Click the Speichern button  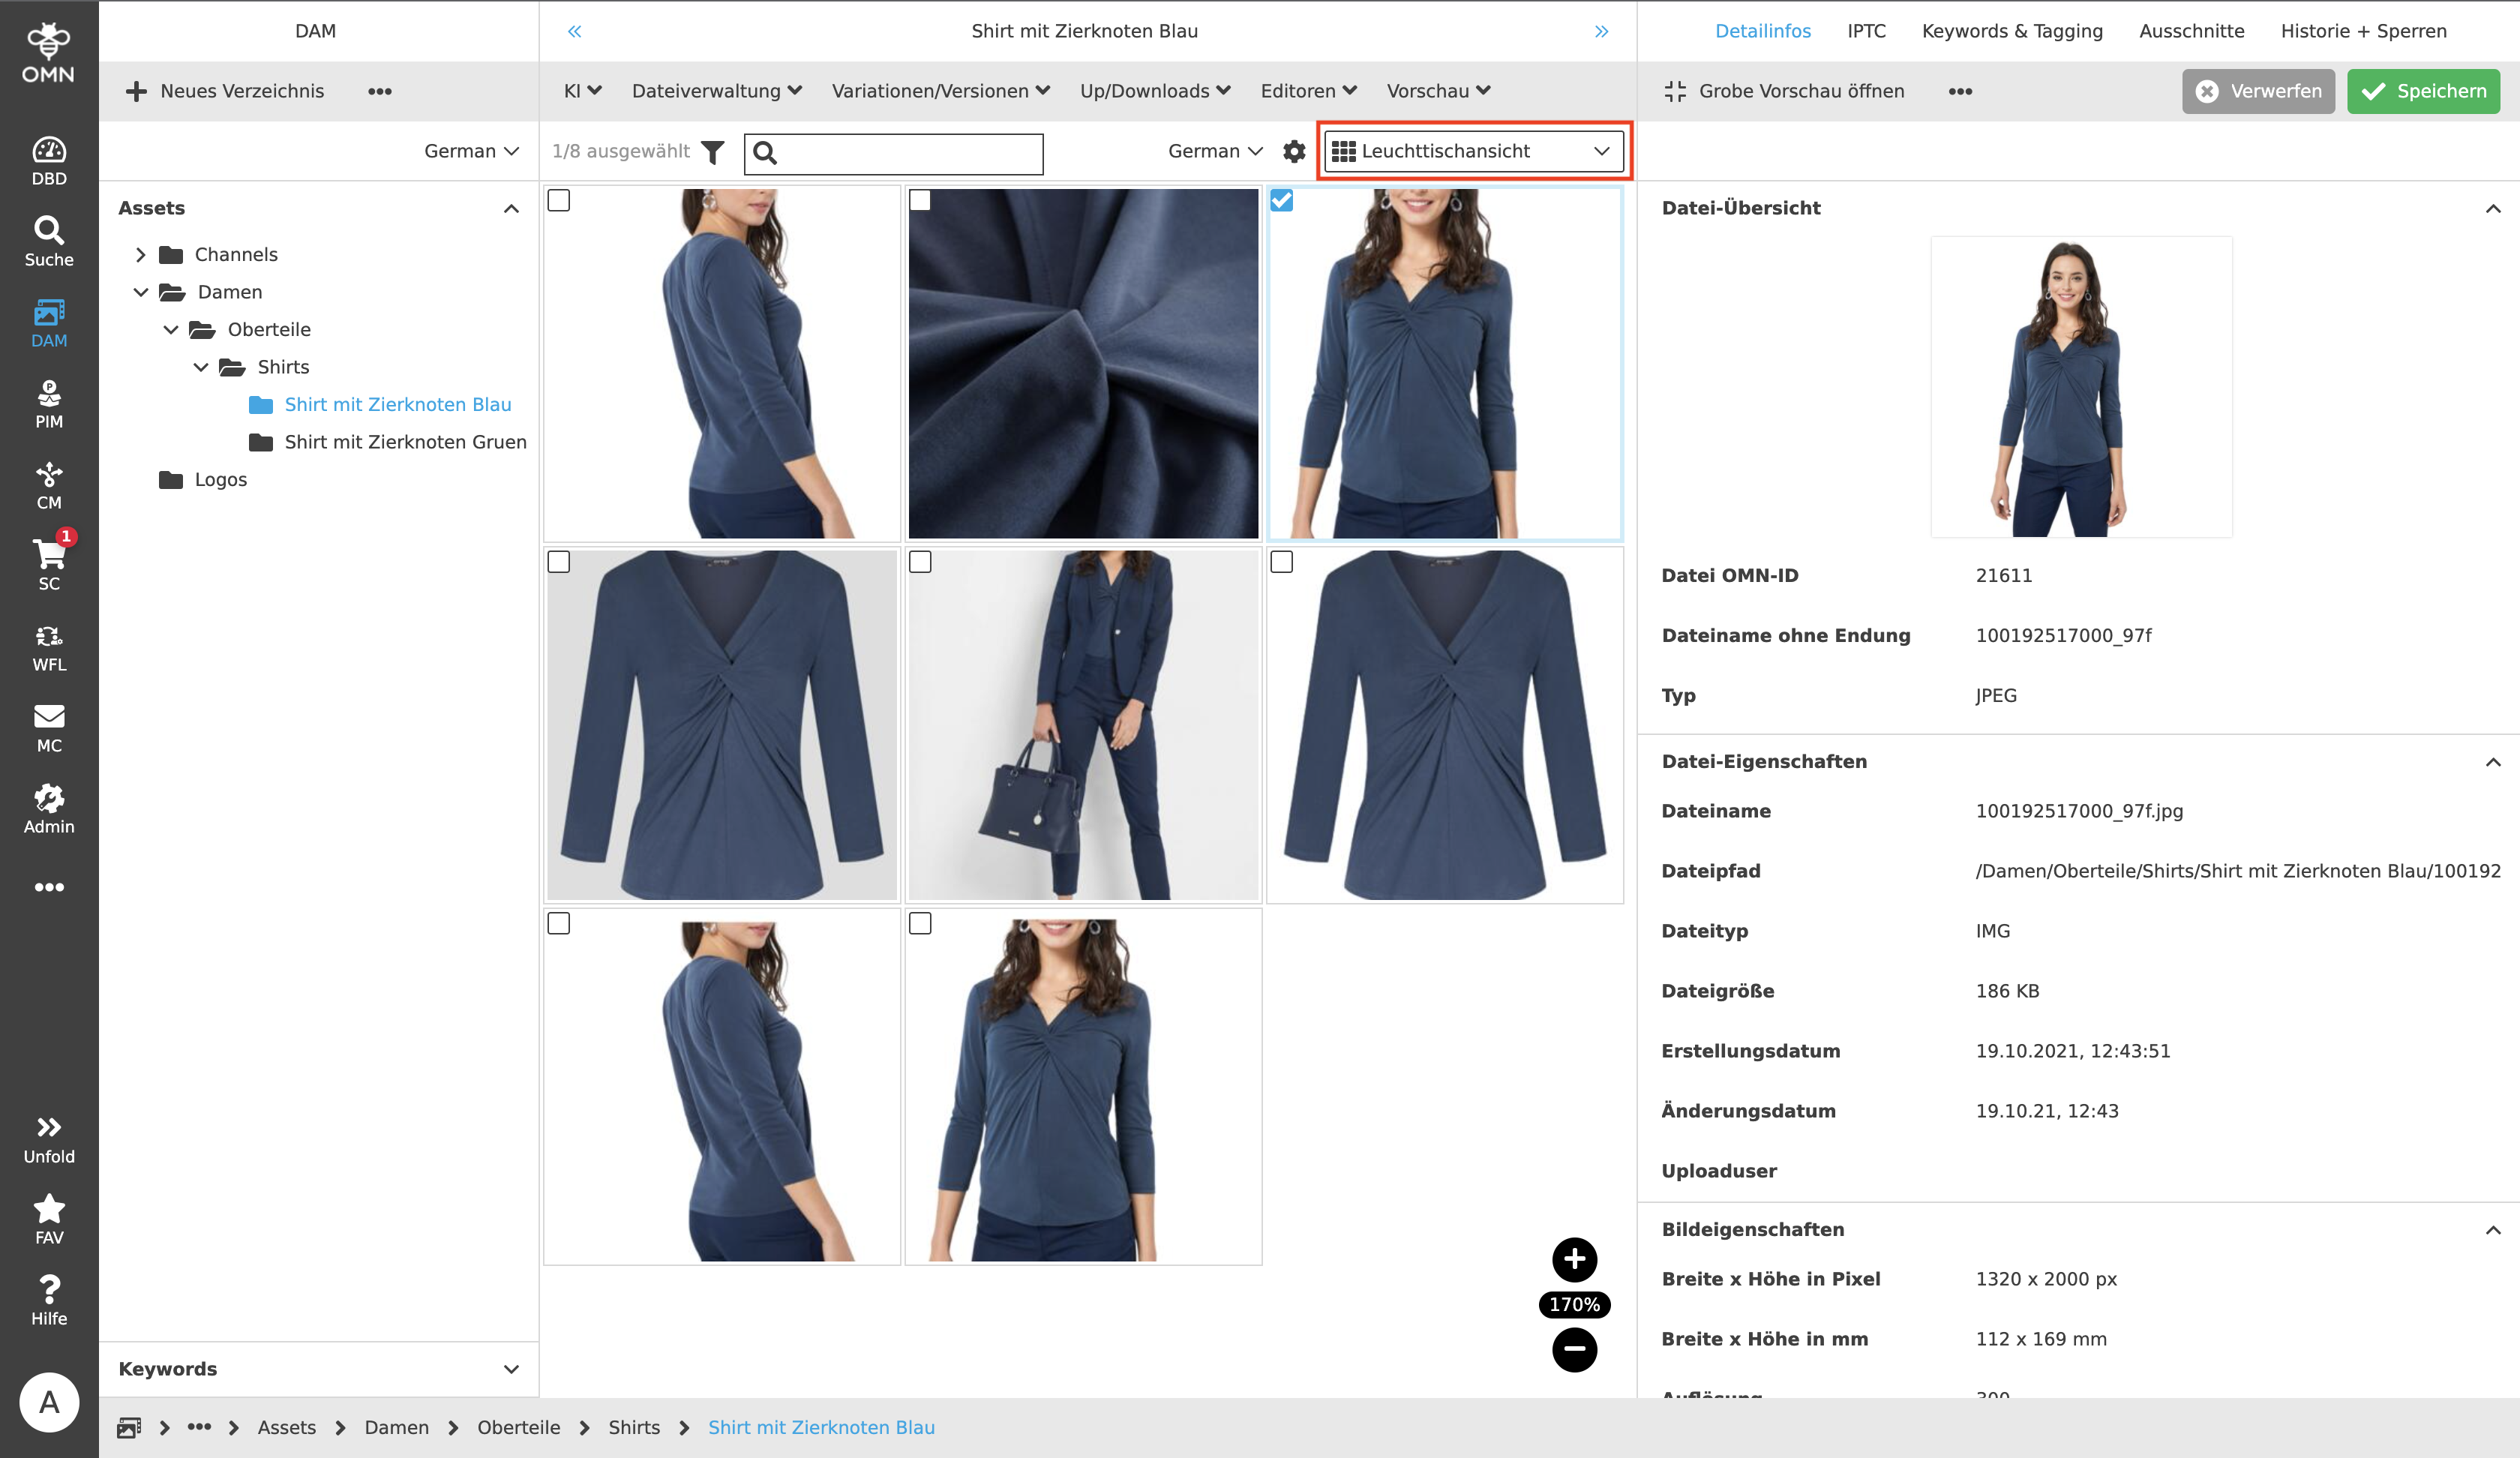[2423, 91]
